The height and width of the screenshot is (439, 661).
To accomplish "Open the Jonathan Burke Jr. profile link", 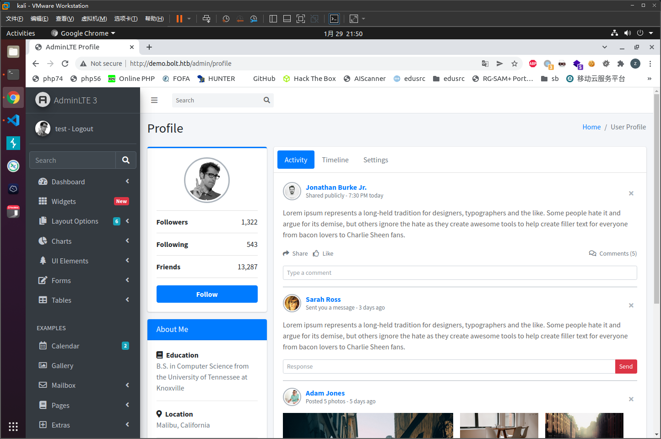I will coord(336,187).
